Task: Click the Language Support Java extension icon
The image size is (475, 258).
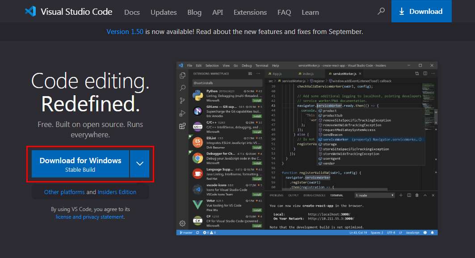Action: click(x=198, y=174)
